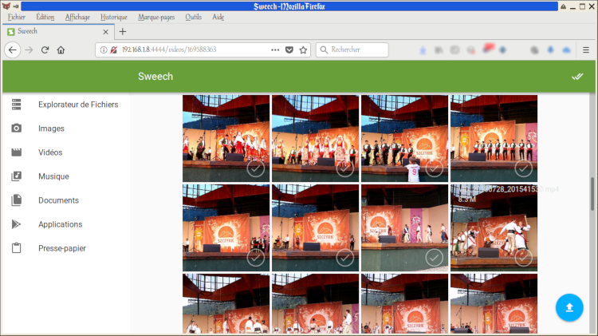
Task: Click the film icon for Vidéos
Action: point(17,152)
